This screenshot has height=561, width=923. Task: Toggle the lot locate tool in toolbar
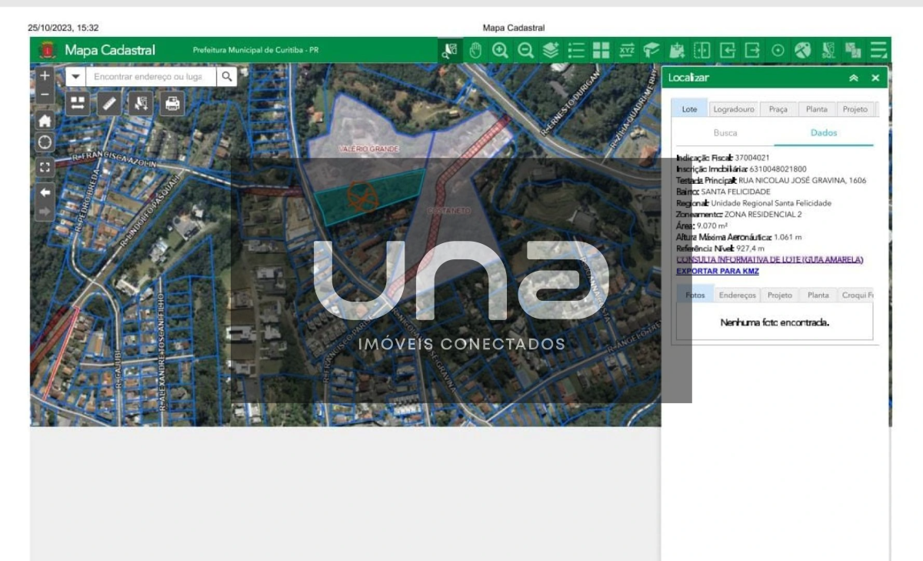point(449,51)
